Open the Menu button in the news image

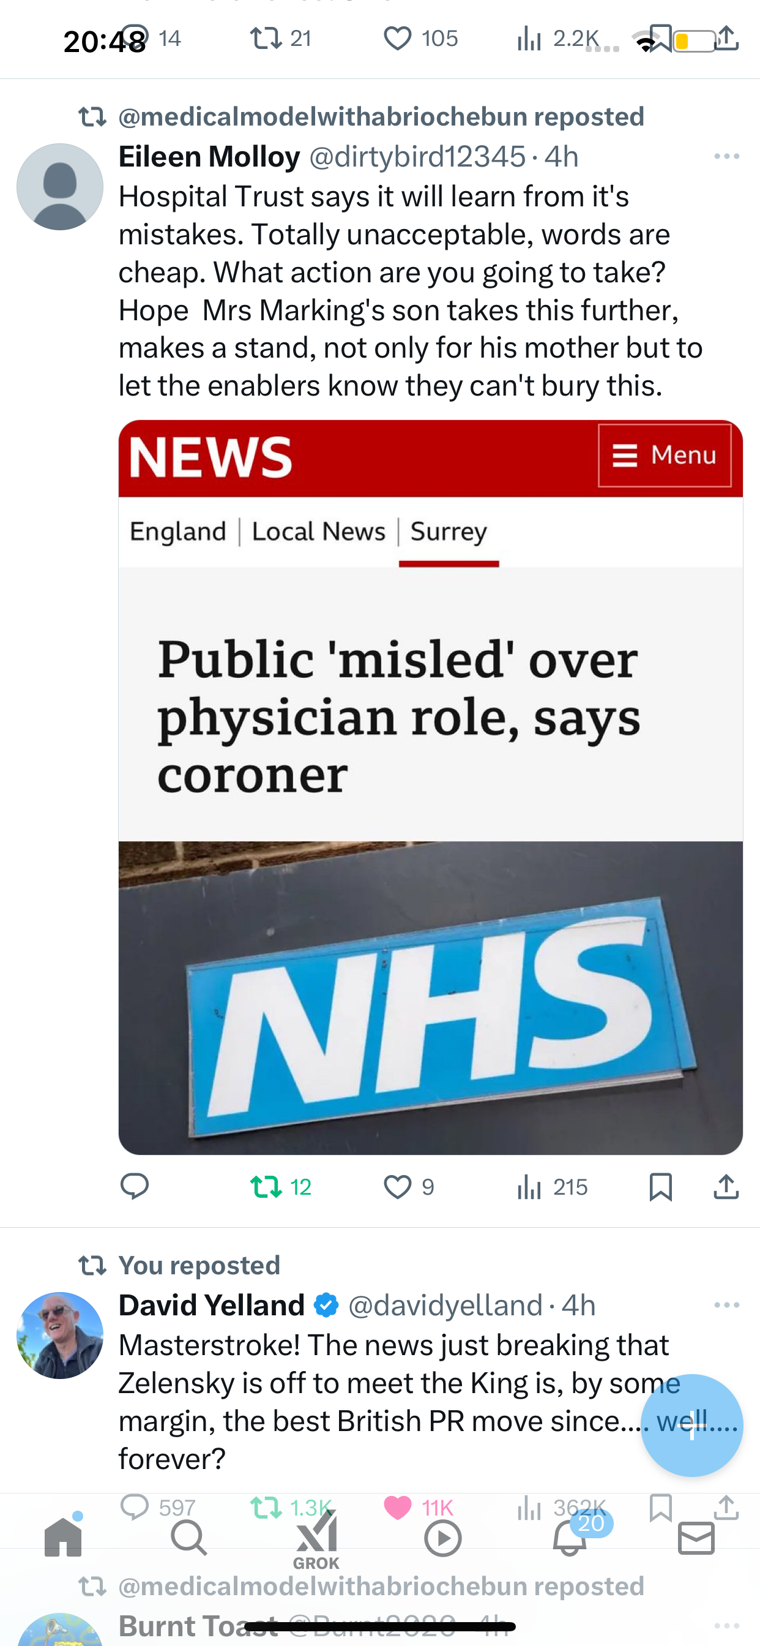(664, 456)
